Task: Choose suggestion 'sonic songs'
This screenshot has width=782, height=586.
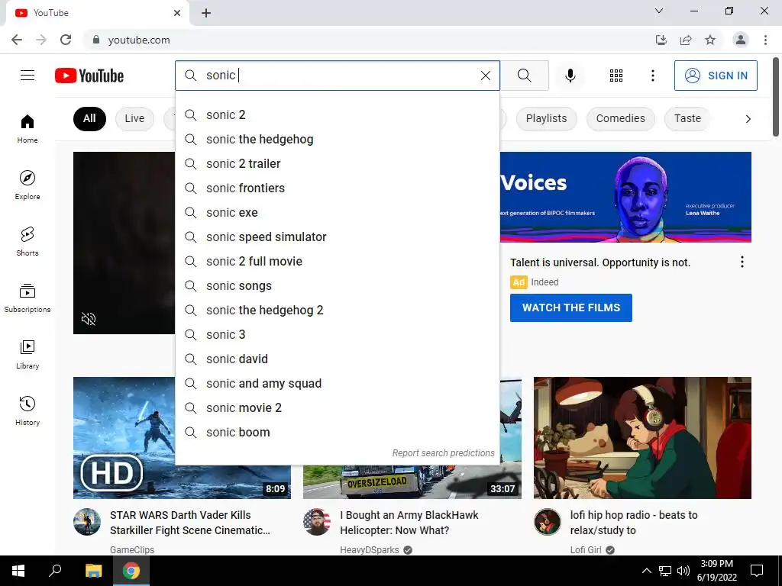Action: [x=337, y=285]
